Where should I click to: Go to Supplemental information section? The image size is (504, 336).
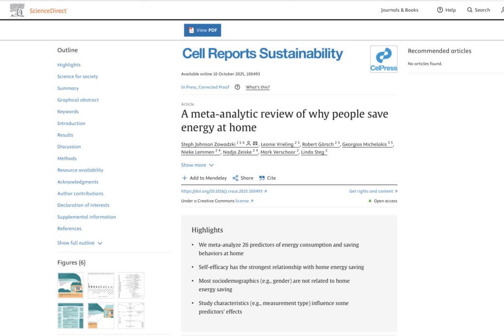point(86,217)
